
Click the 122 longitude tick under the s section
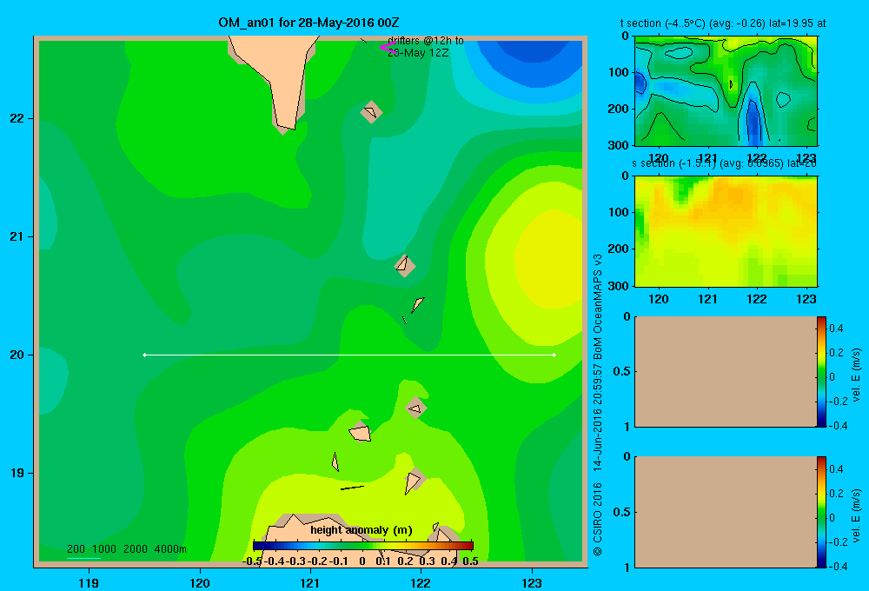coord(757,299)
